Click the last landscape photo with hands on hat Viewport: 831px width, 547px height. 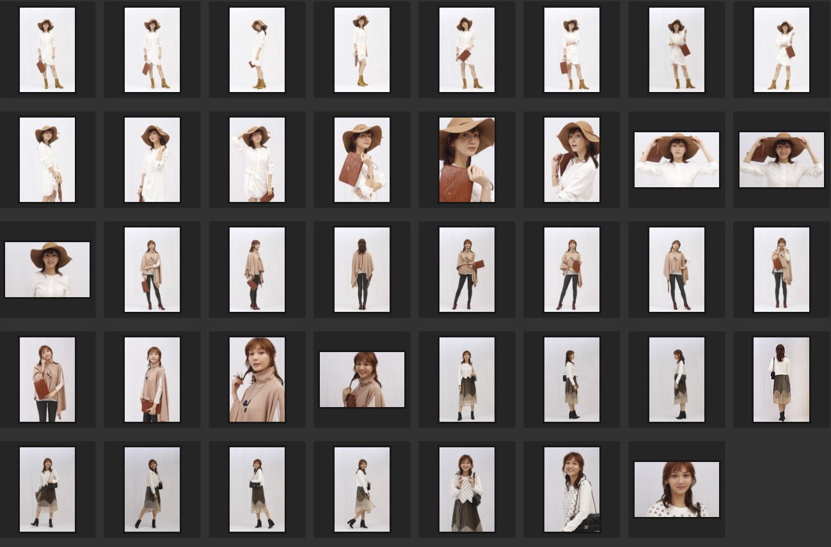(781, 160)
